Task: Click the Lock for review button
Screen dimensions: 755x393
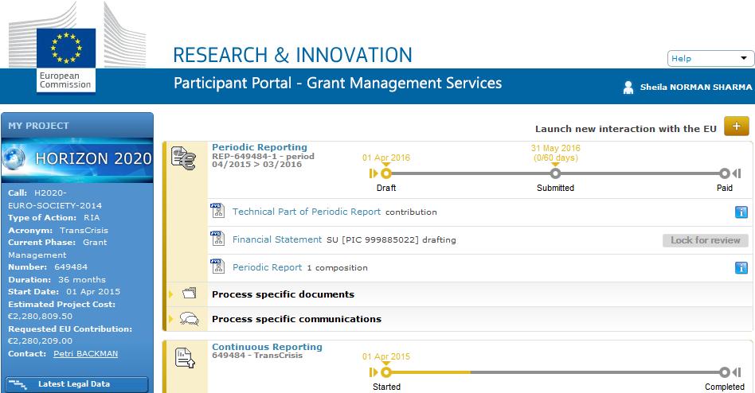Action: click(706, 240)
